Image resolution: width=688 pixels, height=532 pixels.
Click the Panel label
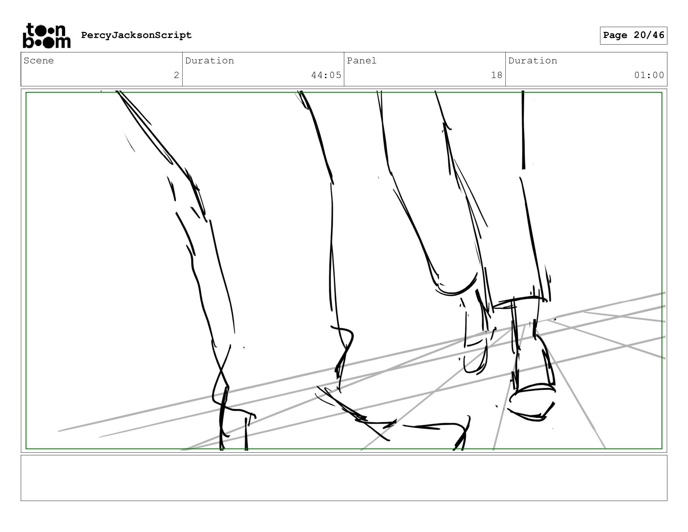click(362, 61)
